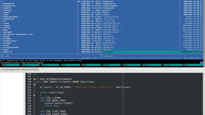This screenshot has height=115, width=205.
Task: Select /.dropbox-dist directory in left panel
Action: point(9,41)
